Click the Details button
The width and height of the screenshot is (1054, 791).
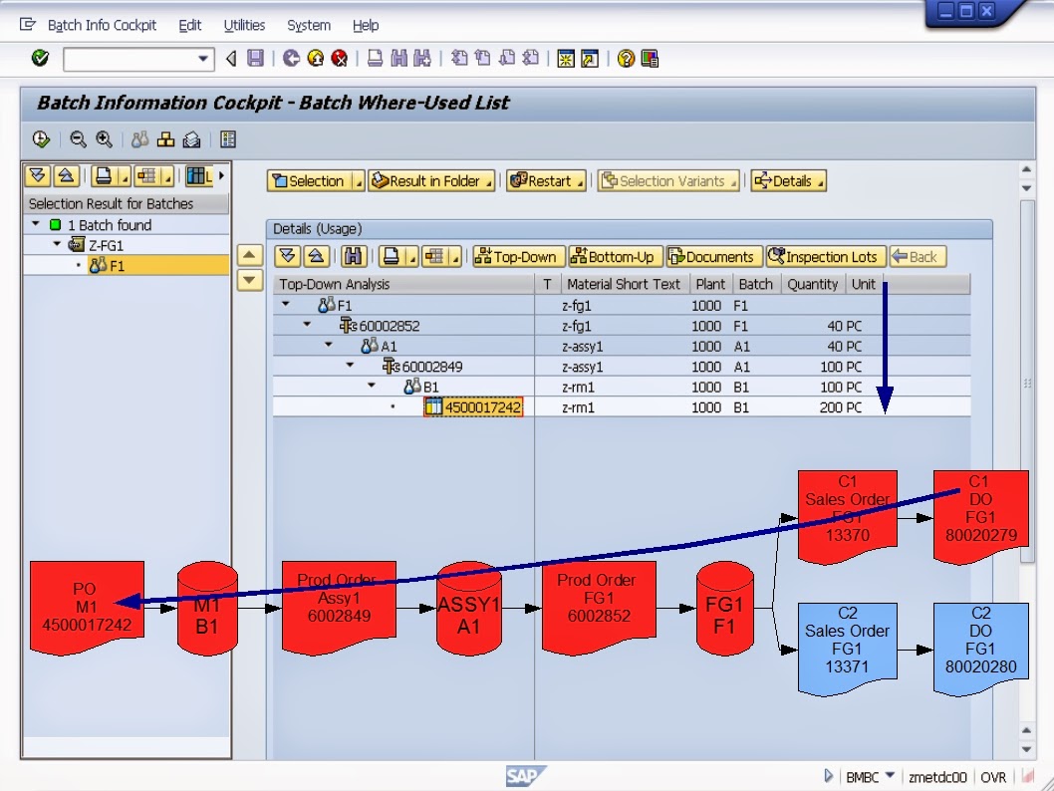coord(788,180)
